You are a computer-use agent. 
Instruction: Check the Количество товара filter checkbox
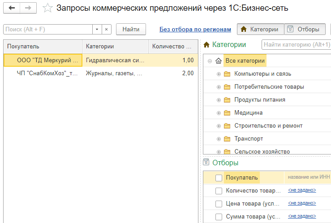coord(219,191)
